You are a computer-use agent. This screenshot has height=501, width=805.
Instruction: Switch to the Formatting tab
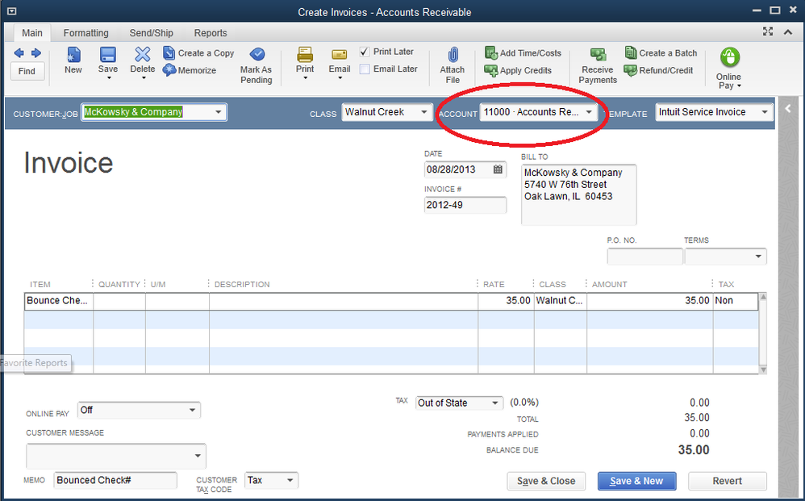[x=86, y=33]
